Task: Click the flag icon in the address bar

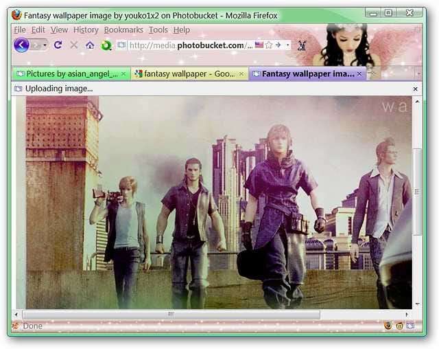Action: 259,45
